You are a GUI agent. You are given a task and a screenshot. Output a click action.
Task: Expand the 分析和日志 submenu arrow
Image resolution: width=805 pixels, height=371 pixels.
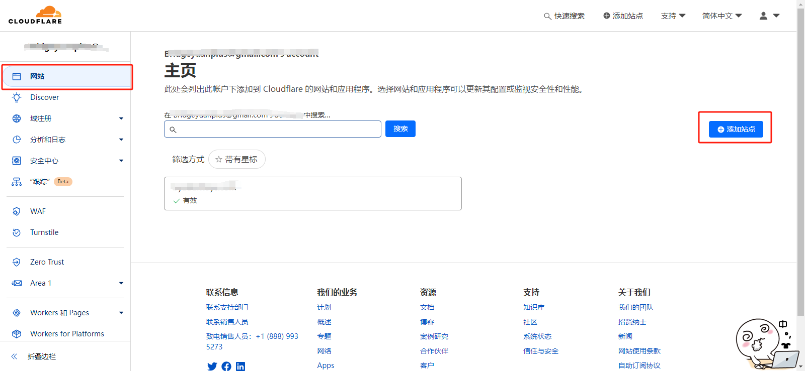[x=121, y=140]
